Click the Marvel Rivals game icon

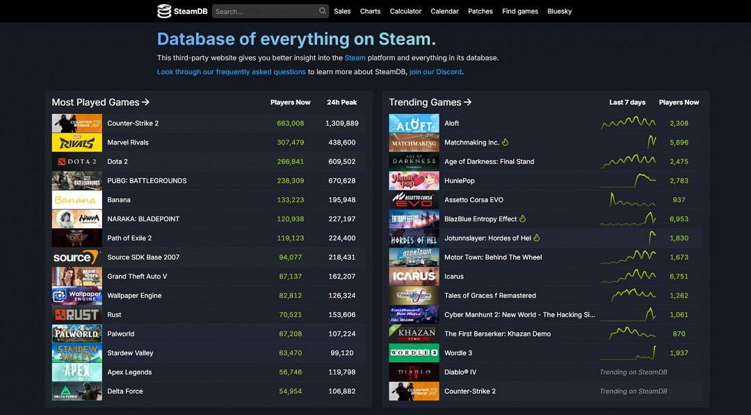click(76, 142)
